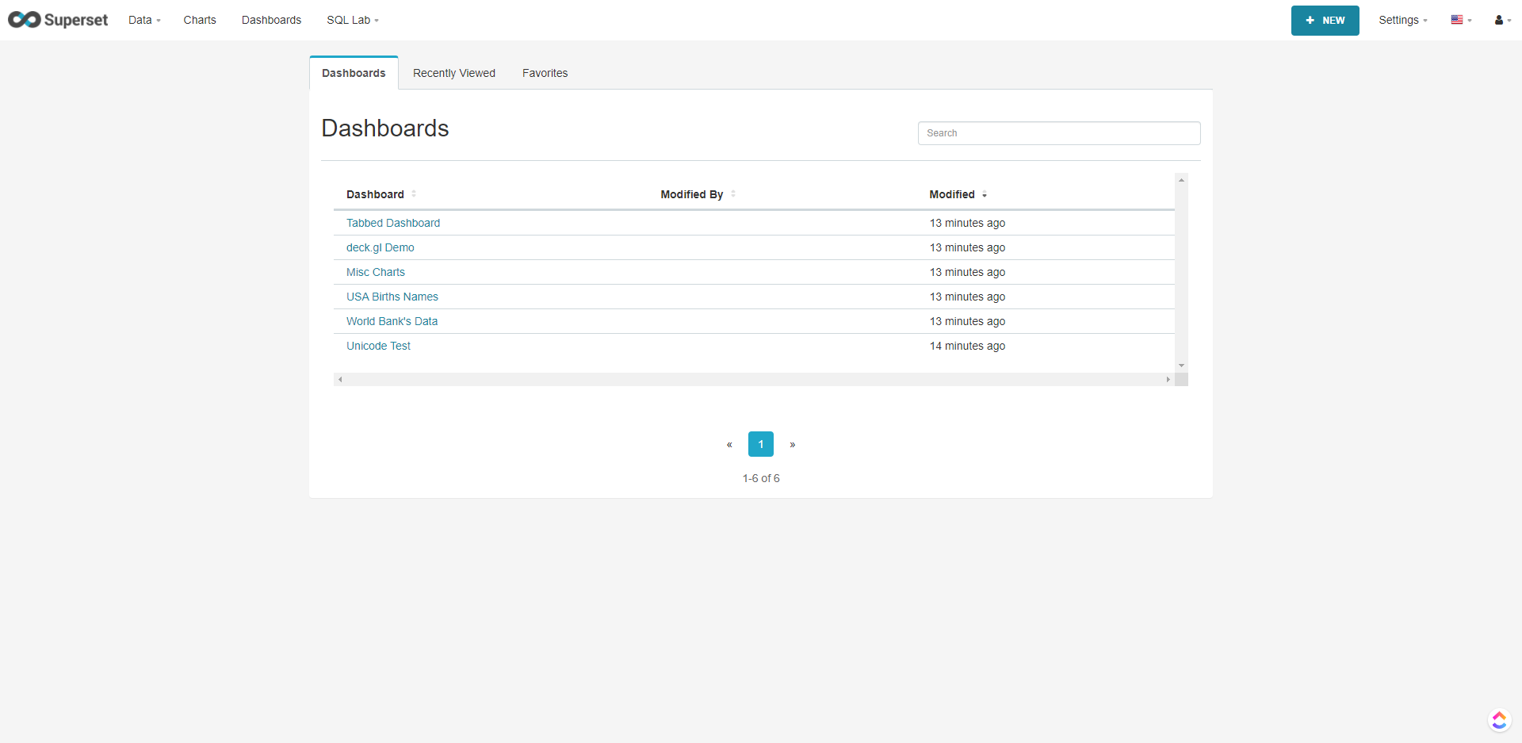Image resolution: width=1522 pixels, height=743 pixels.
Task: Click the Dashboard column header
Action: (375, 194)
